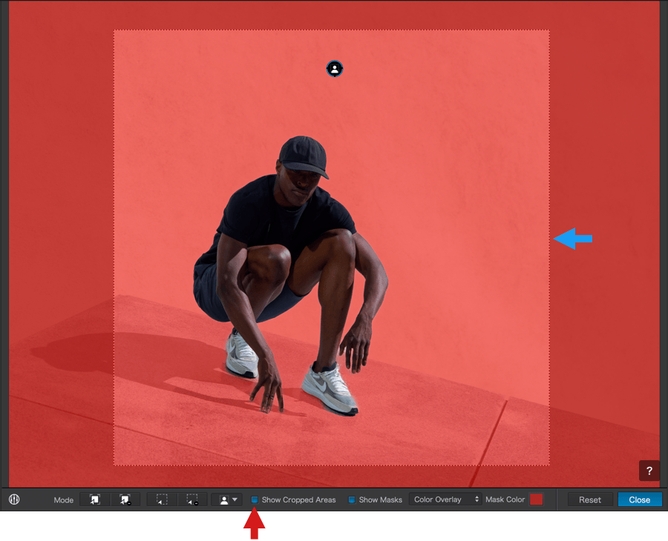The height and width of the screenshot is (541, 668).
Task: Open the help question mark button
Action: pos(649,471)
